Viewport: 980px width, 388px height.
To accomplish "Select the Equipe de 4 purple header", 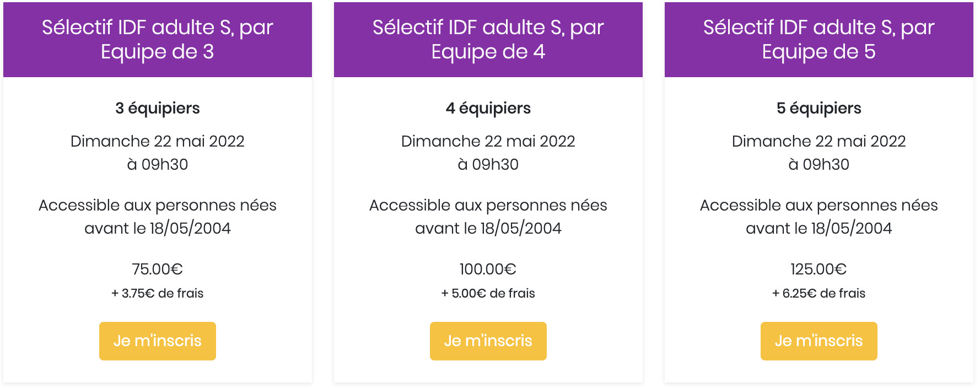I will pos(488,39).
